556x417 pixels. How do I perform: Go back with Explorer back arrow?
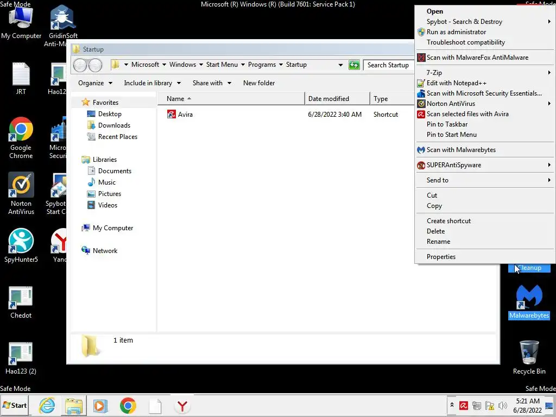(x=80, y=65)
